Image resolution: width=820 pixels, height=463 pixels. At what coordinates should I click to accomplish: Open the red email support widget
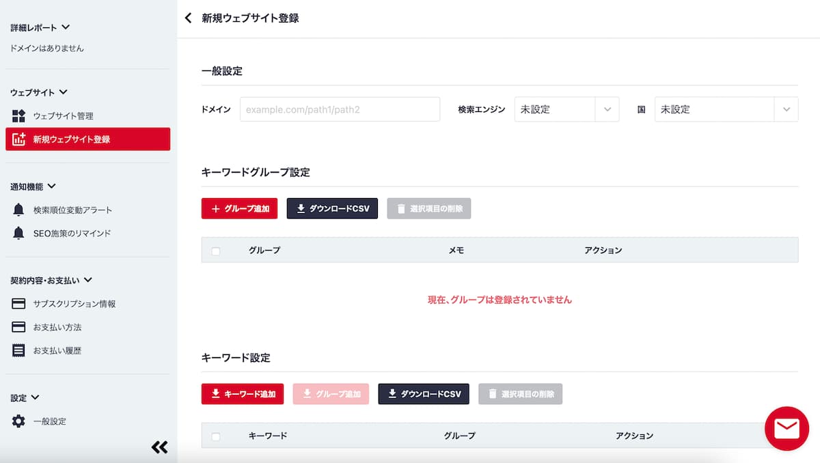(x=787, y=428)
